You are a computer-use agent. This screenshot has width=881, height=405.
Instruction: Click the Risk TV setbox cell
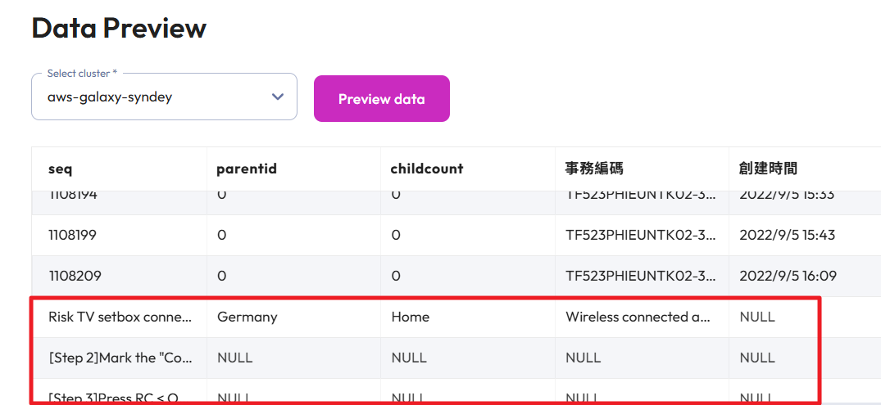pyautogui.click(x=120, y=317)
